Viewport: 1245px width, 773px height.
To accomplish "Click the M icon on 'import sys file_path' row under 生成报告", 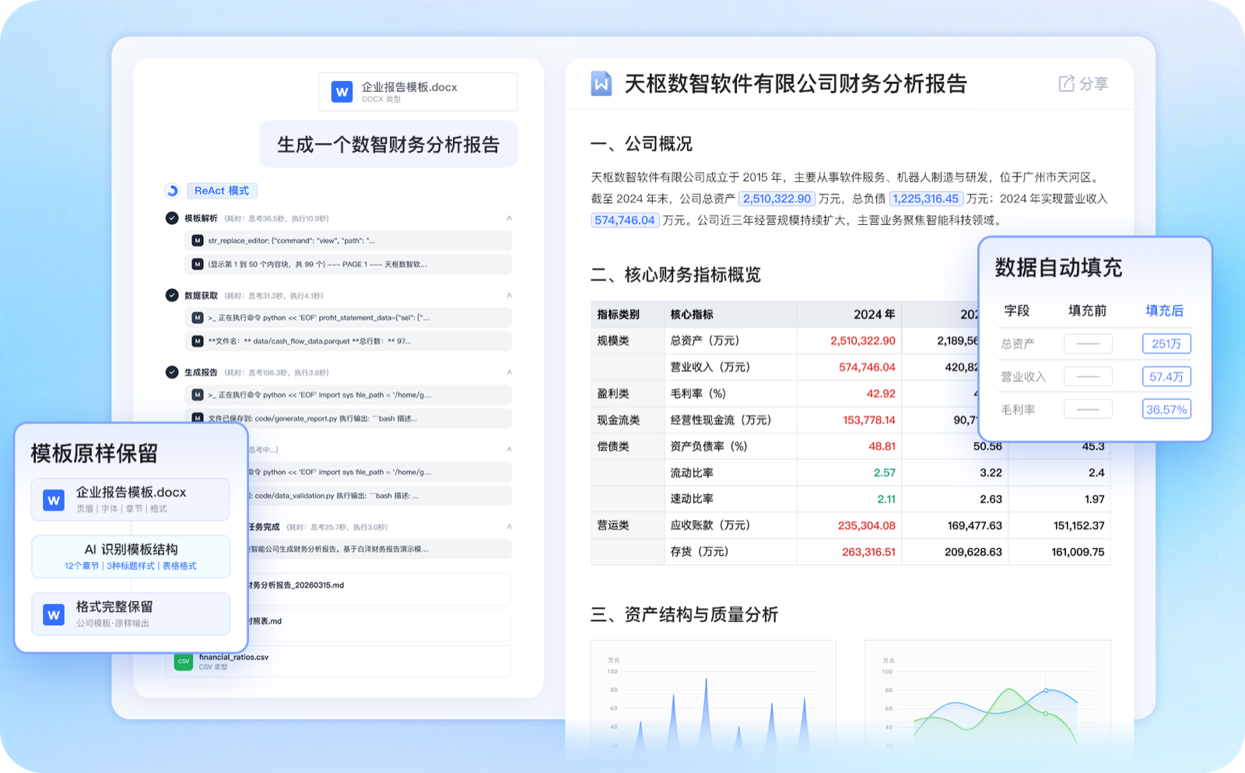I will click(198, 395).
